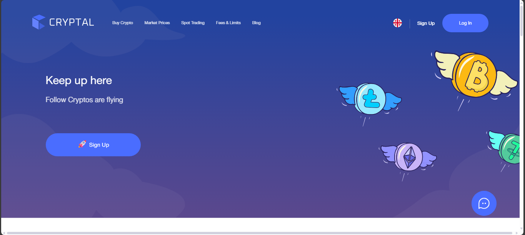This screenshot has width=525, height=235.
Task: Open the live chat bubble
Action: (484, 204)
